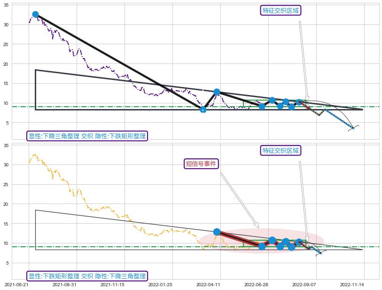Select the 2022-11-14 x-axis date label
382x290 pixels.
[x=352, y=284]
